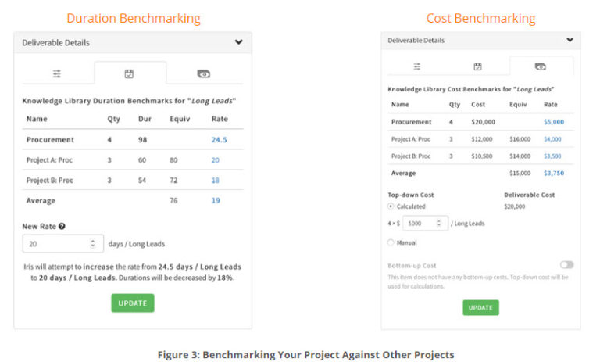Select calendar tab icon in Duration panel

pyautogui.click(x=130, y=73)
